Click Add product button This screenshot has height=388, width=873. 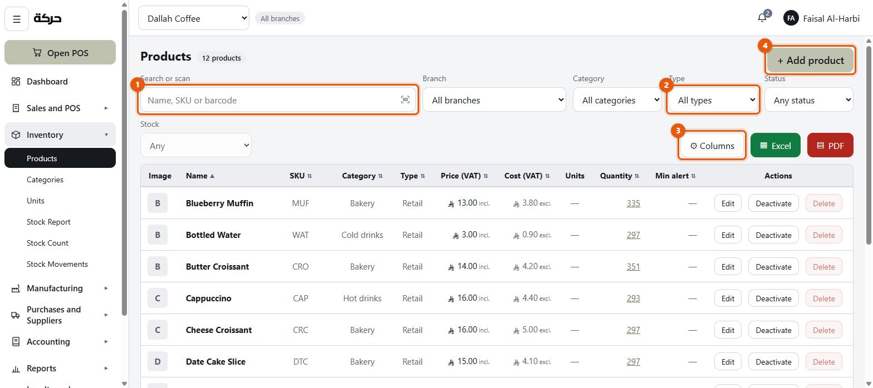[x=810, y=61]
